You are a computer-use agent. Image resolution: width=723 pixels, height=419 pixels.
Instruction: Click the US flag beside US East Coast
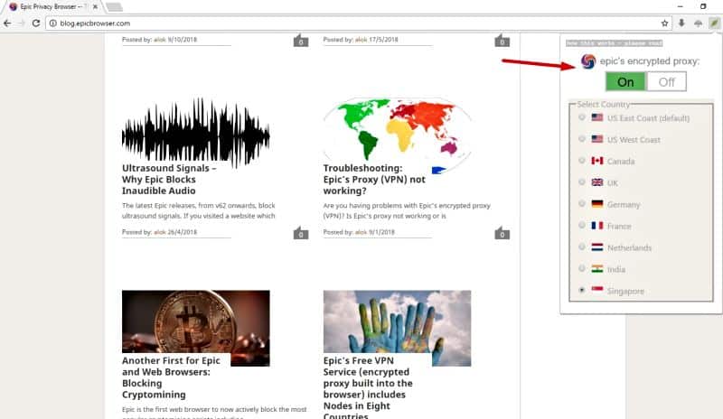click(x=597, y=117)
